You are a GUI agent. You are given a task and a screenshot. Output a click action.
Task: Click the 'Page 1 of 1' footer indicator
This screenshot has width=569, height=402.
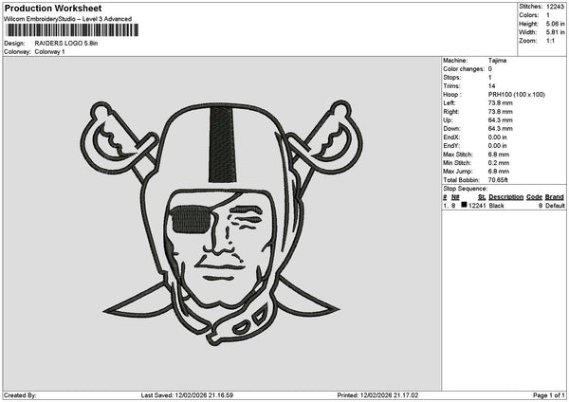[549, 395]
